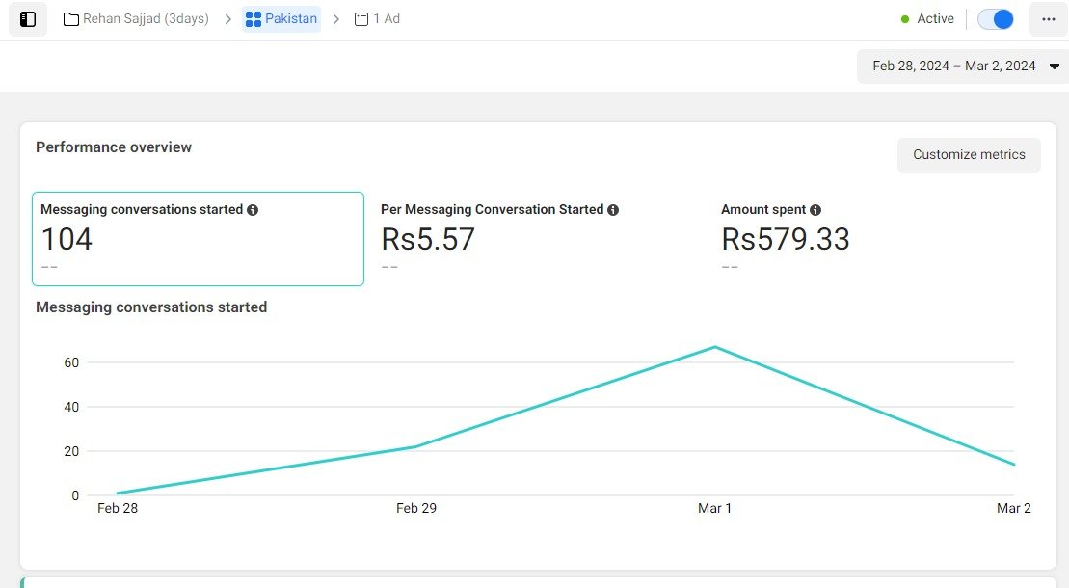Expand breadcrumb chevron after Rehan Sajjad campaign
The image size is (1069, 588).
[x=227, y=19]
